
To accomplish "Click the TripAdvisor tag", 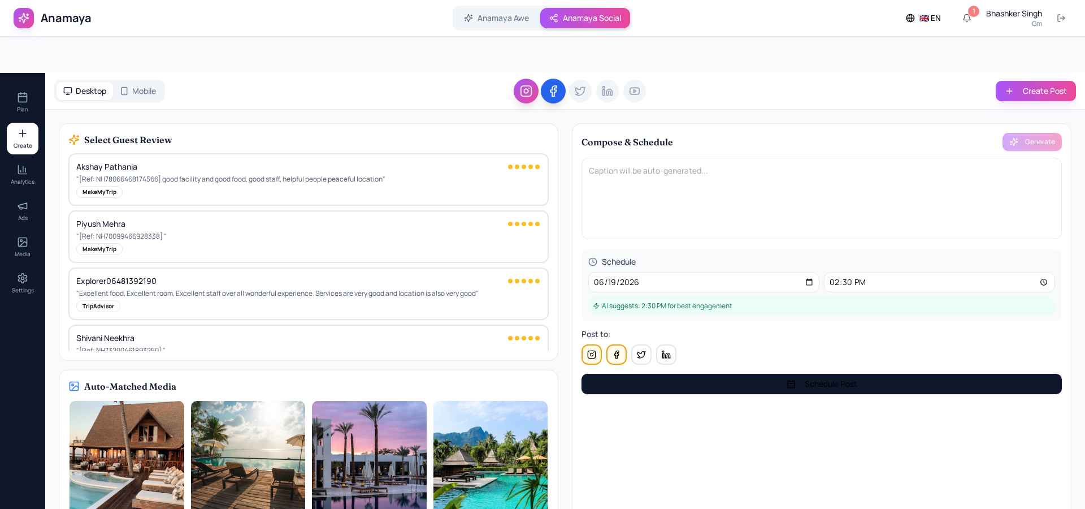I will point(98,307).
